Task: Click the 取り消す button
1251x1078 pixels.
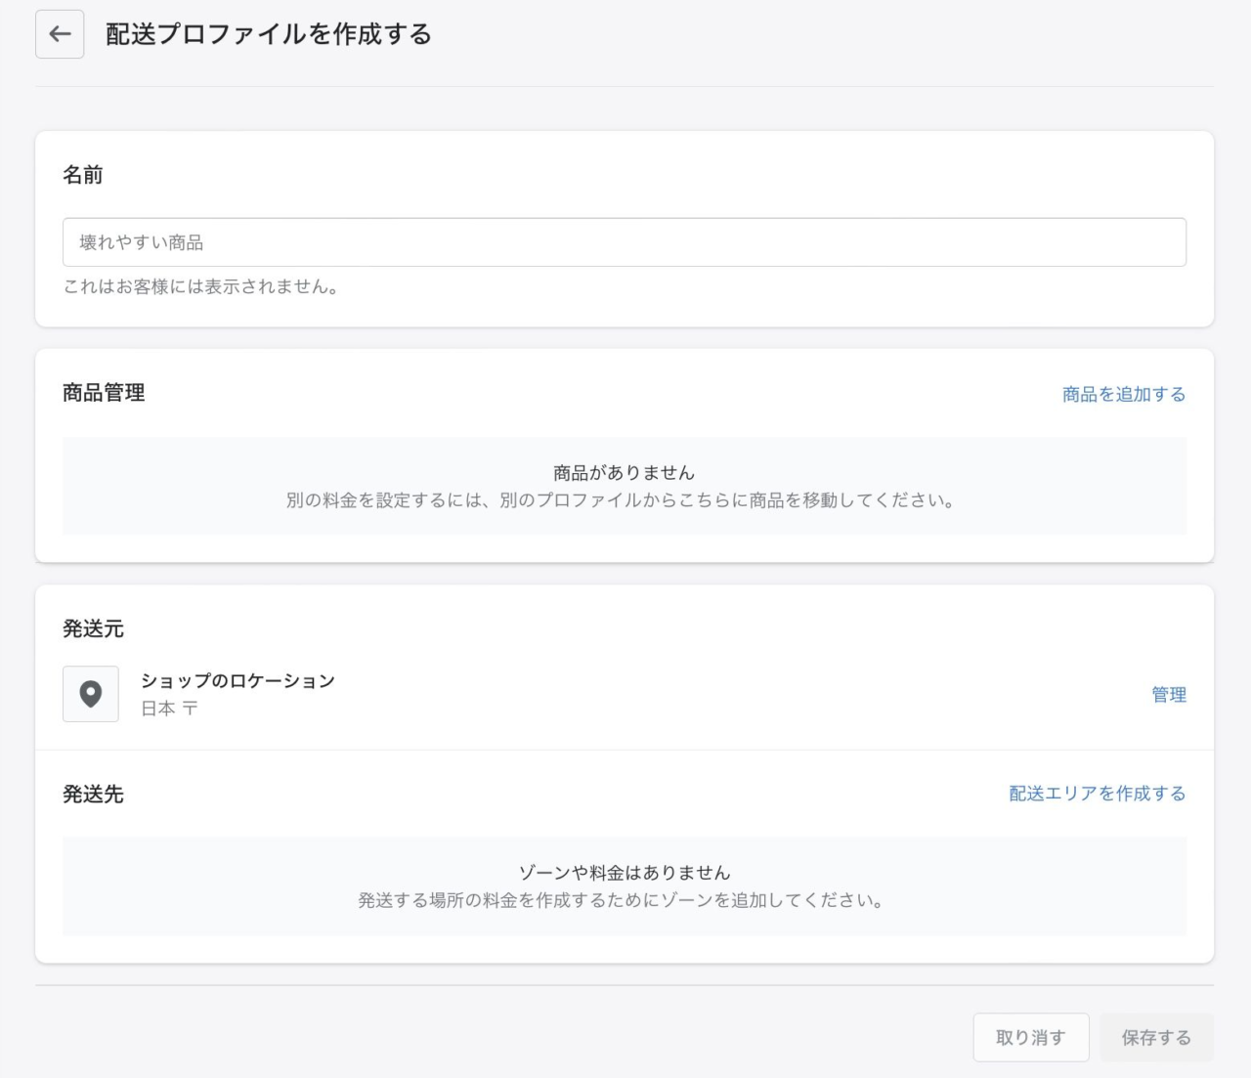Action: (x=1031, y=1037)
